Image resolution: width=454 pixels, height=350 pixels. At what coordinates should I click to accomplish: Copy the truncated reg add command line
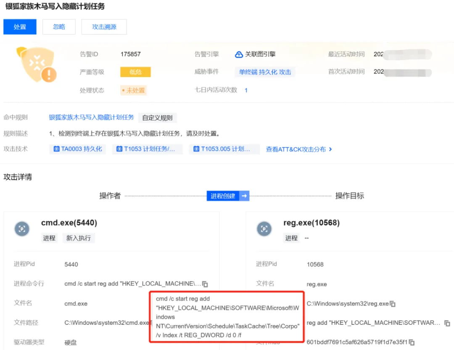[447, 323]
